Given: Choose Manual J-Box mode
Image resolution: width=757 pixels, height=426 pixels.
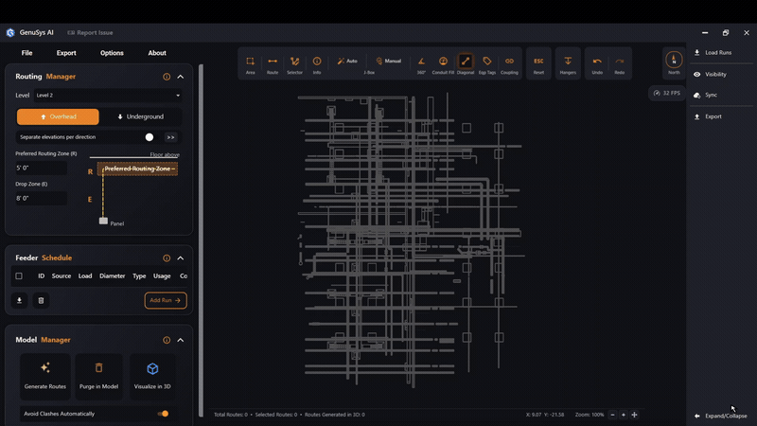Looking at the screenshot, I should [x=389, y=61].
